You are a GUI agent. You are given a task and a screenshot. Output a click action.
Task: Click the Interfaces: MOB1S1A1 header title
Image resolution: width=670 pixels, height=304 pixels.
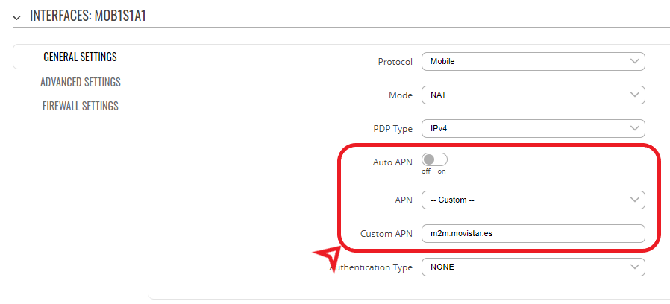click(87, 16)
